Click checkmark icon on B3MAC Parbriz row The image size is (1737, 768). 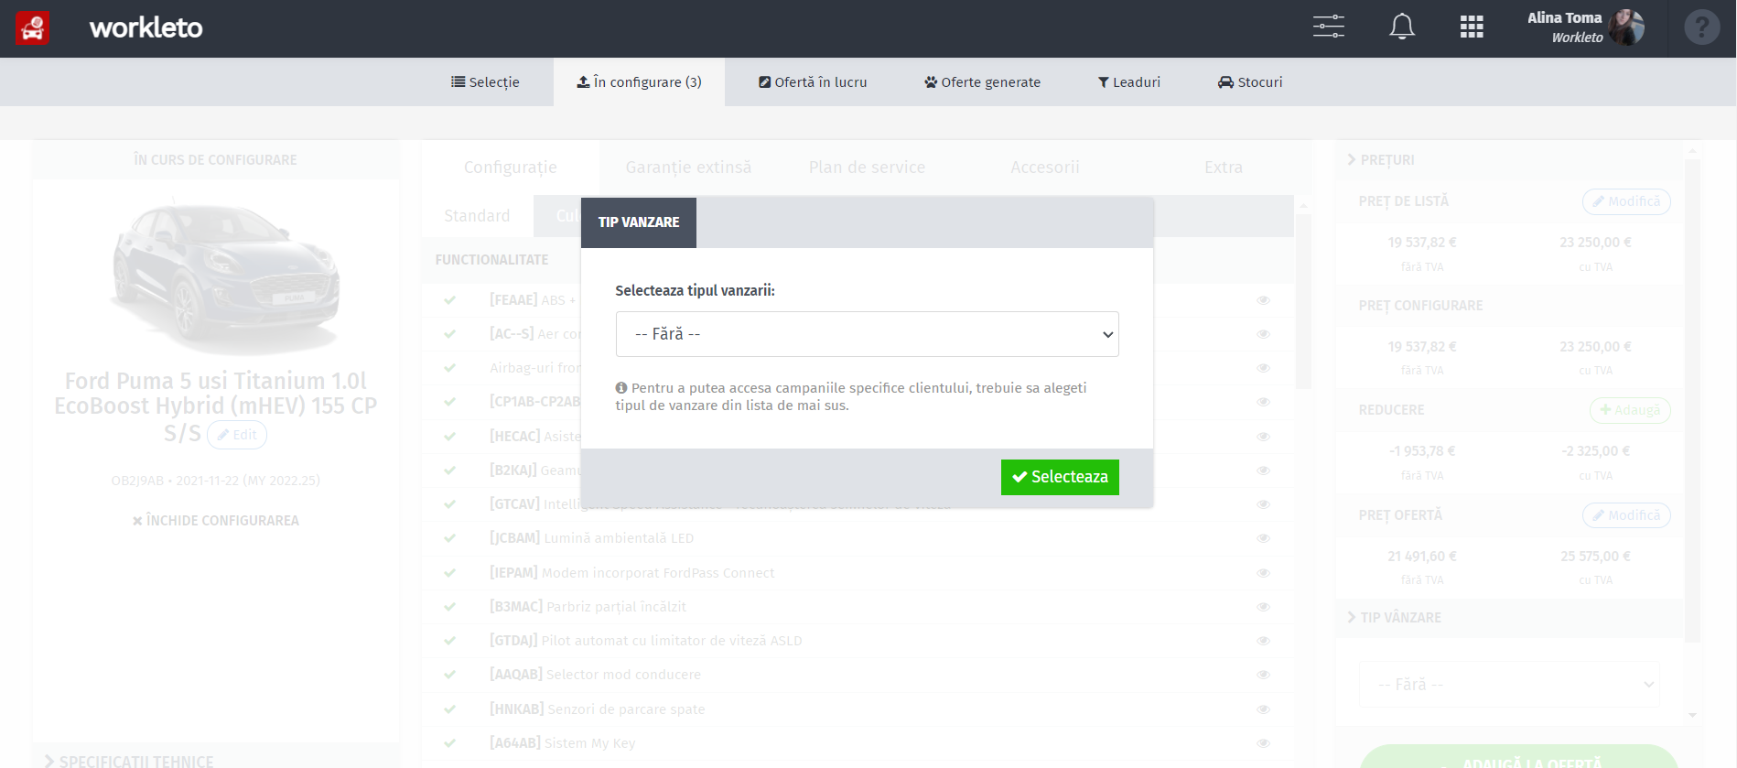[x=449, y=607]
